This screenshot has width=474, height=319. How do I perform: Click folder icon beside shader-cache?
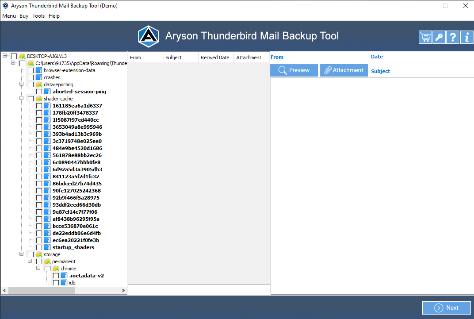tap(39, 99)
